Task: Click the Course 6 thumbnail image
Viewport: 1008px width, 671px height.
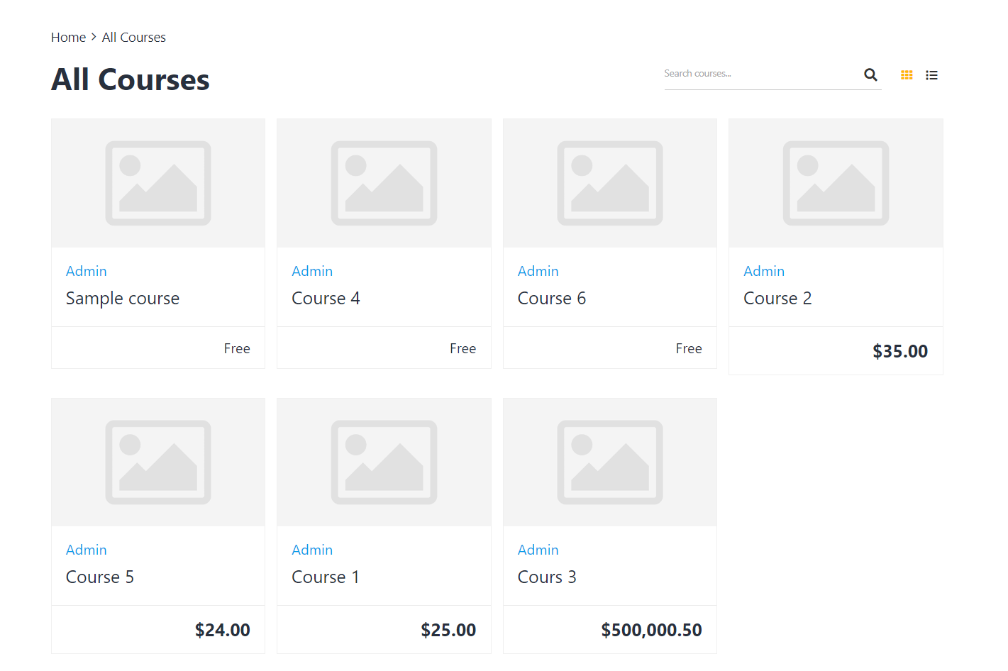Action: click(x=609, y=183)
